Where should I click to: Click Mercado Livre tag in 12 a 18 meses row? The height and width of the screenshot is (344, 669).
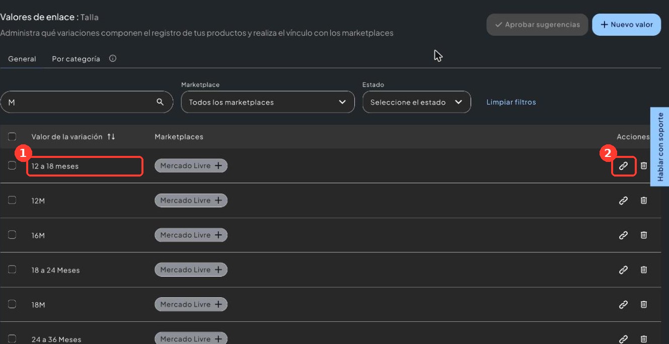pyautogui.click(x=191, y=166)
